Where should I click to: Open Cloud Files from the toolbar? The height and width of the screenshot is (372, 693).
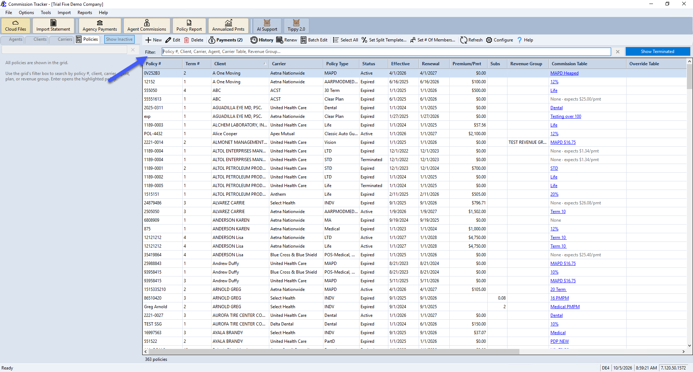pyautogui.click(x=16, y=26)
